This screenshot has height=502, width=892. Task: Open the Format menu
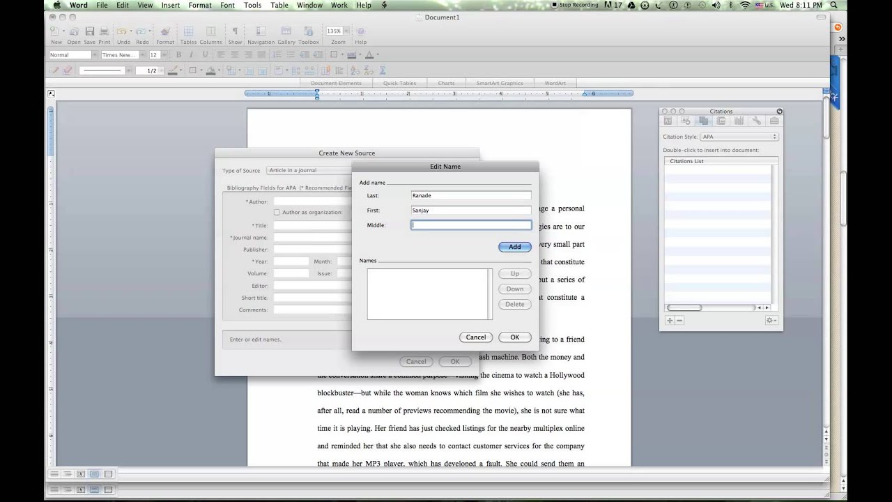200,5
